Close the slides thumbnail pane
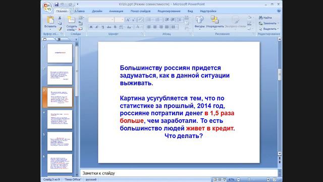This screenshot has width=323, height=182. [76, 39]
